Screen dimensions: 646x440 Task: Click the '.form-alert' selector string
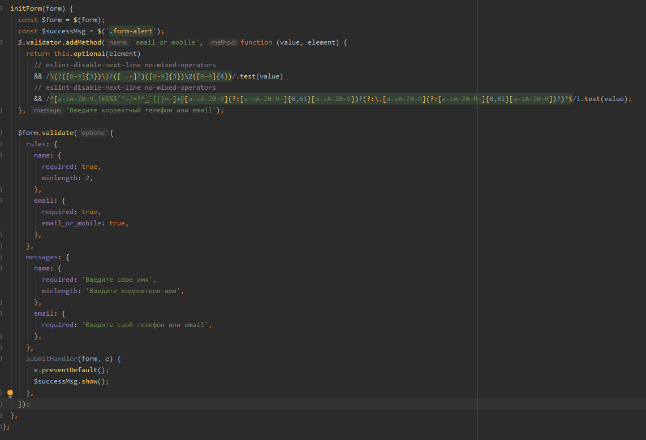coord(131,31)
